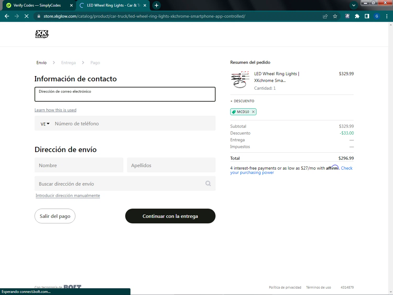Viewport: 393px width, 295px height.
Task: Click the order number 4314879
Action: 347,287
